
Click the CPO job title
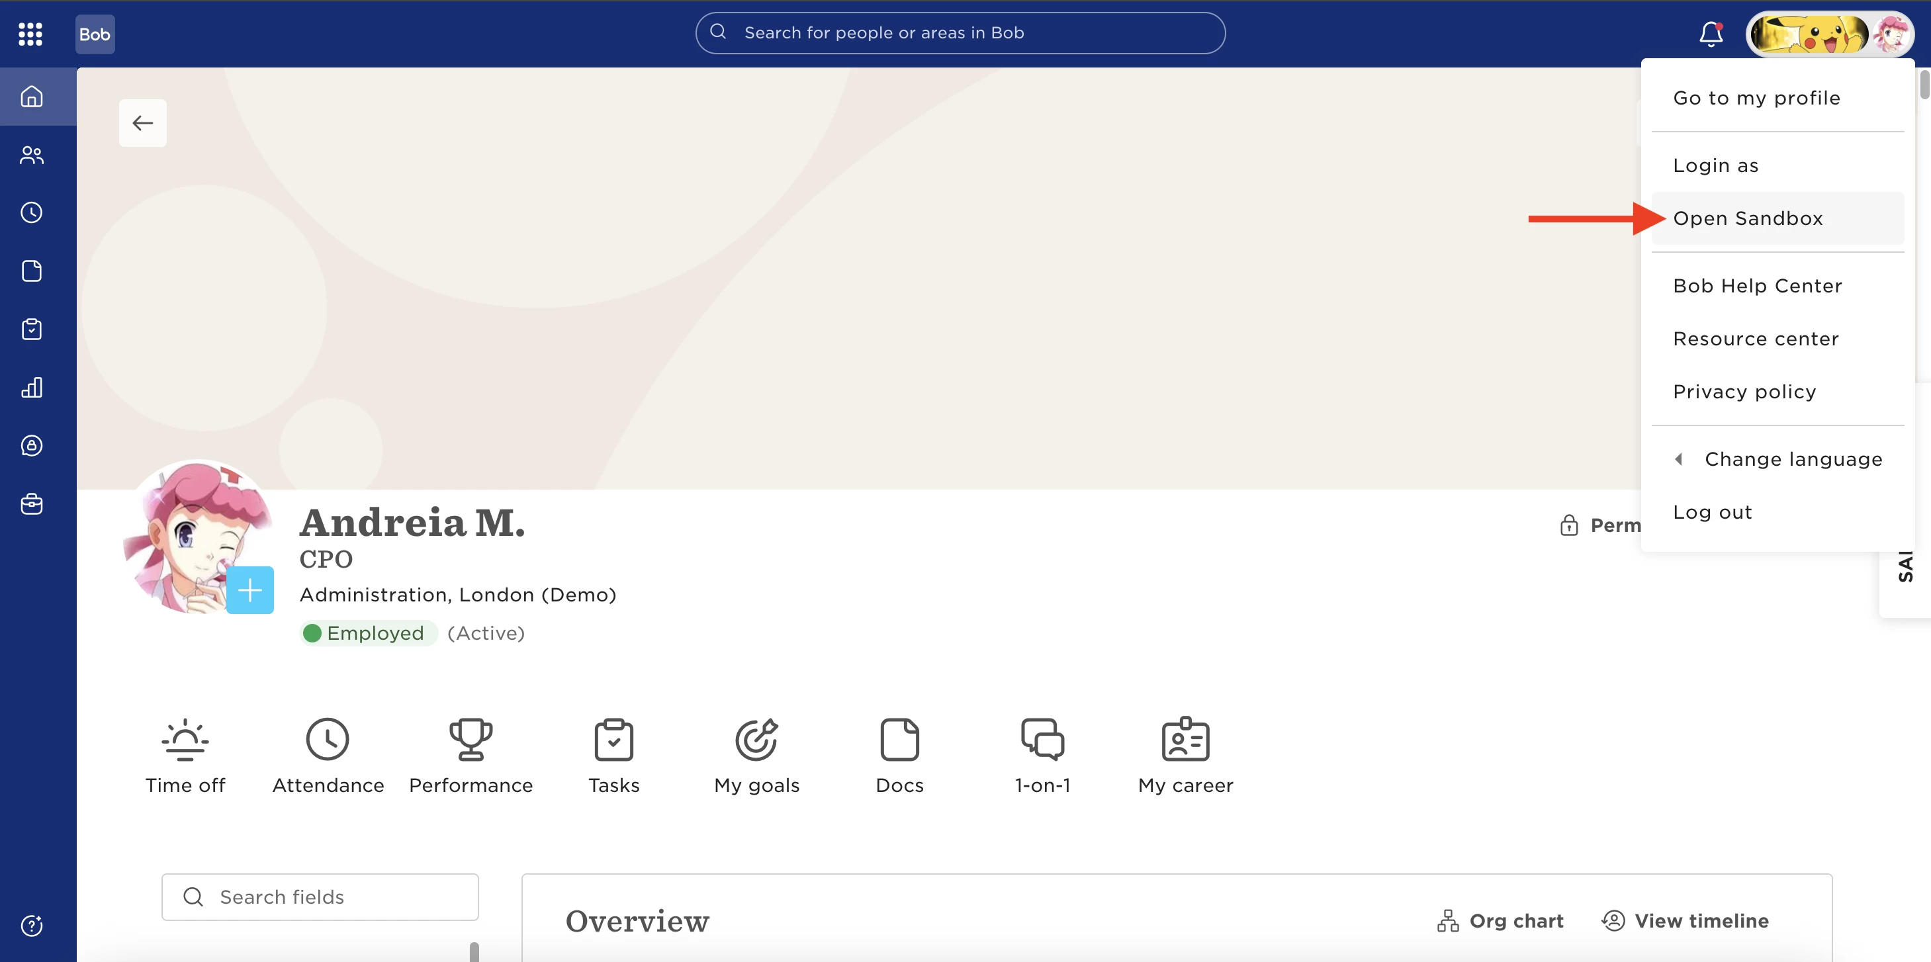(x=326, y=560)
